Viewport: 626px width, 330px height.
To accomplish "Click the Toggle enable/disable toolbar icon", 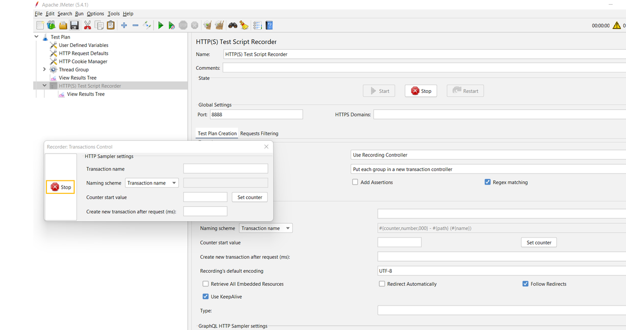I will coord(147,25).
